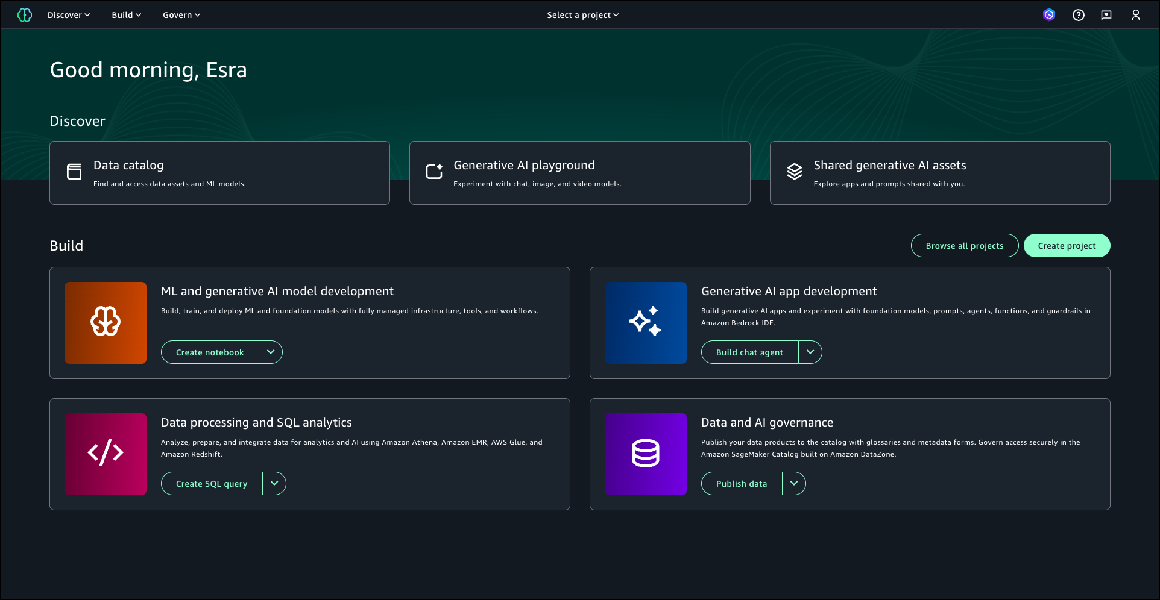Click the 'Find and access data assets' description

[169, 184]
